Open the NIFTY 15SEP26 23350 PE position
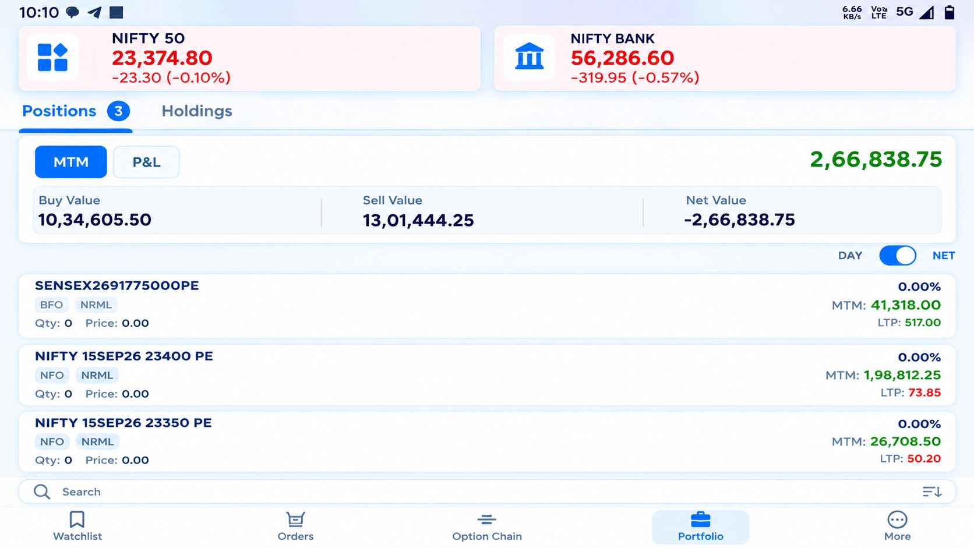974x548 pixels. click(x=487, y=441)
